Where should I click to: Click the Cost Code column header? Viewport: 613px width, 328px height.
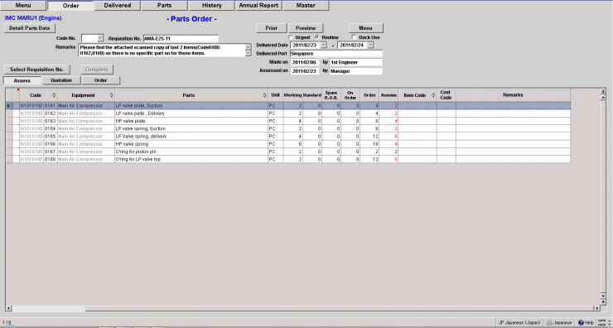coord(446,95)
